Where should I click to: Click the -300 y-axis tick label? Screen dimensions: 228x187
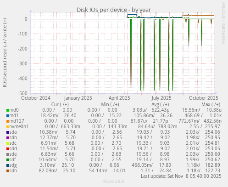[x=22, y=64]
